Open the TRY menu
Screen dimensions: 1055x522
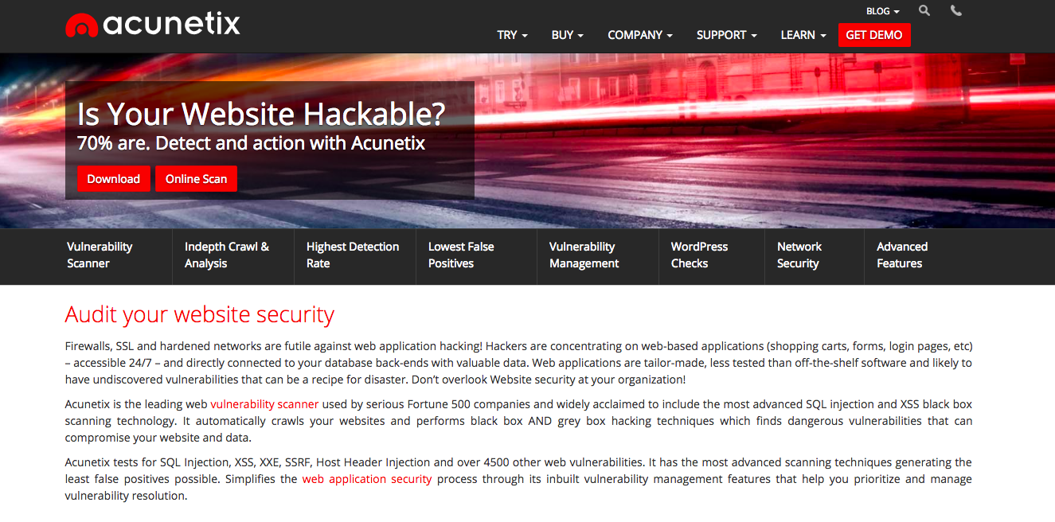point(512,35)
